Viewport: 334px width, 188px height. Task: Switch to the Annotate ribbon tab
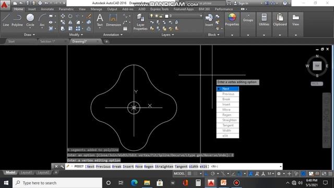point(47,9)
